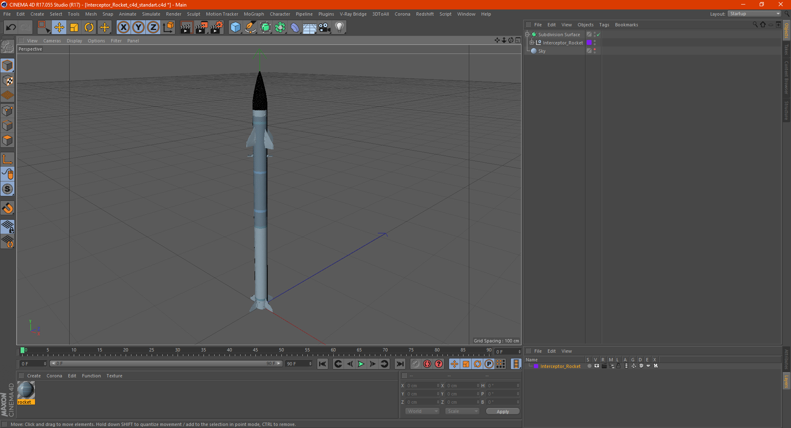This screenshot has width=791, height=428.
Task: Switch to Layers side tab
Action: point(786,381)
